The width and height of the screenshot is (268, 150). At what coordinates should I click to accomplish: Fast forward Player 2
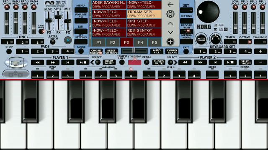pos(200,62)
